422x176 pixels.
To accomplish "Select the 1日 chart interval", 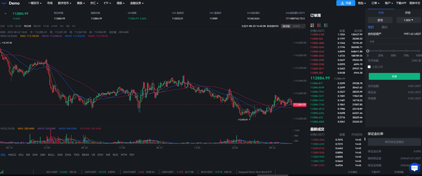I will (x=62, y=26).
